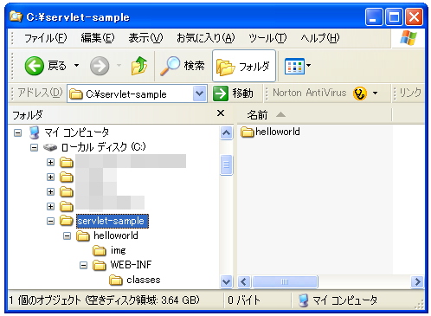
Task: Collapse the マイ コンピュータ node
Action: [x=18, y=133]
